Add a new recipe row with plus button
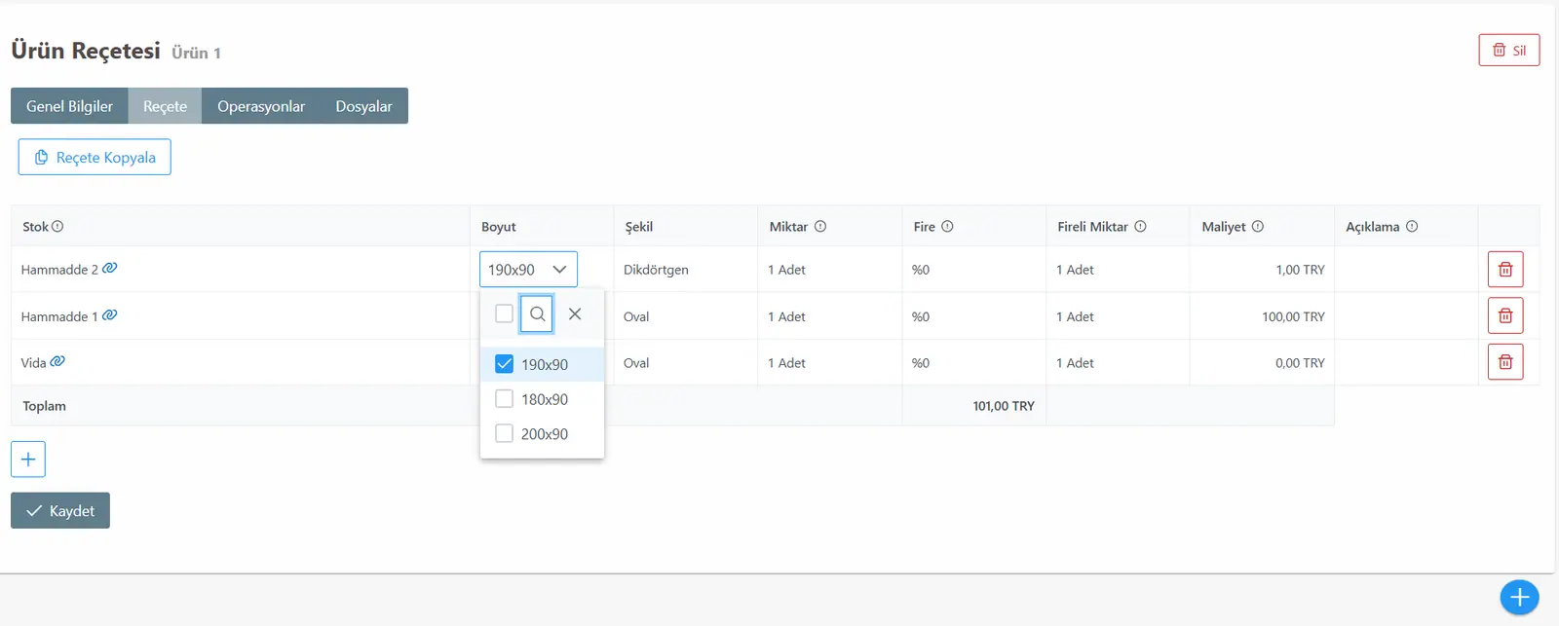This screenshot has width=1559, height=626. (28, 460)
